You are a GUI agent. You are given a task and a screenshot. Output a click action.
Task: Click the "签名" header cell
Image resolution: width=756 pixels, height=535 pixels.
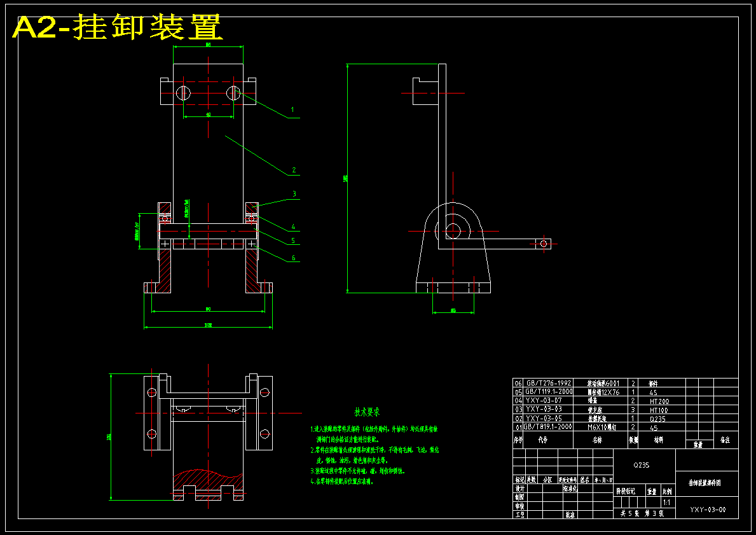(x=584, y=480)
